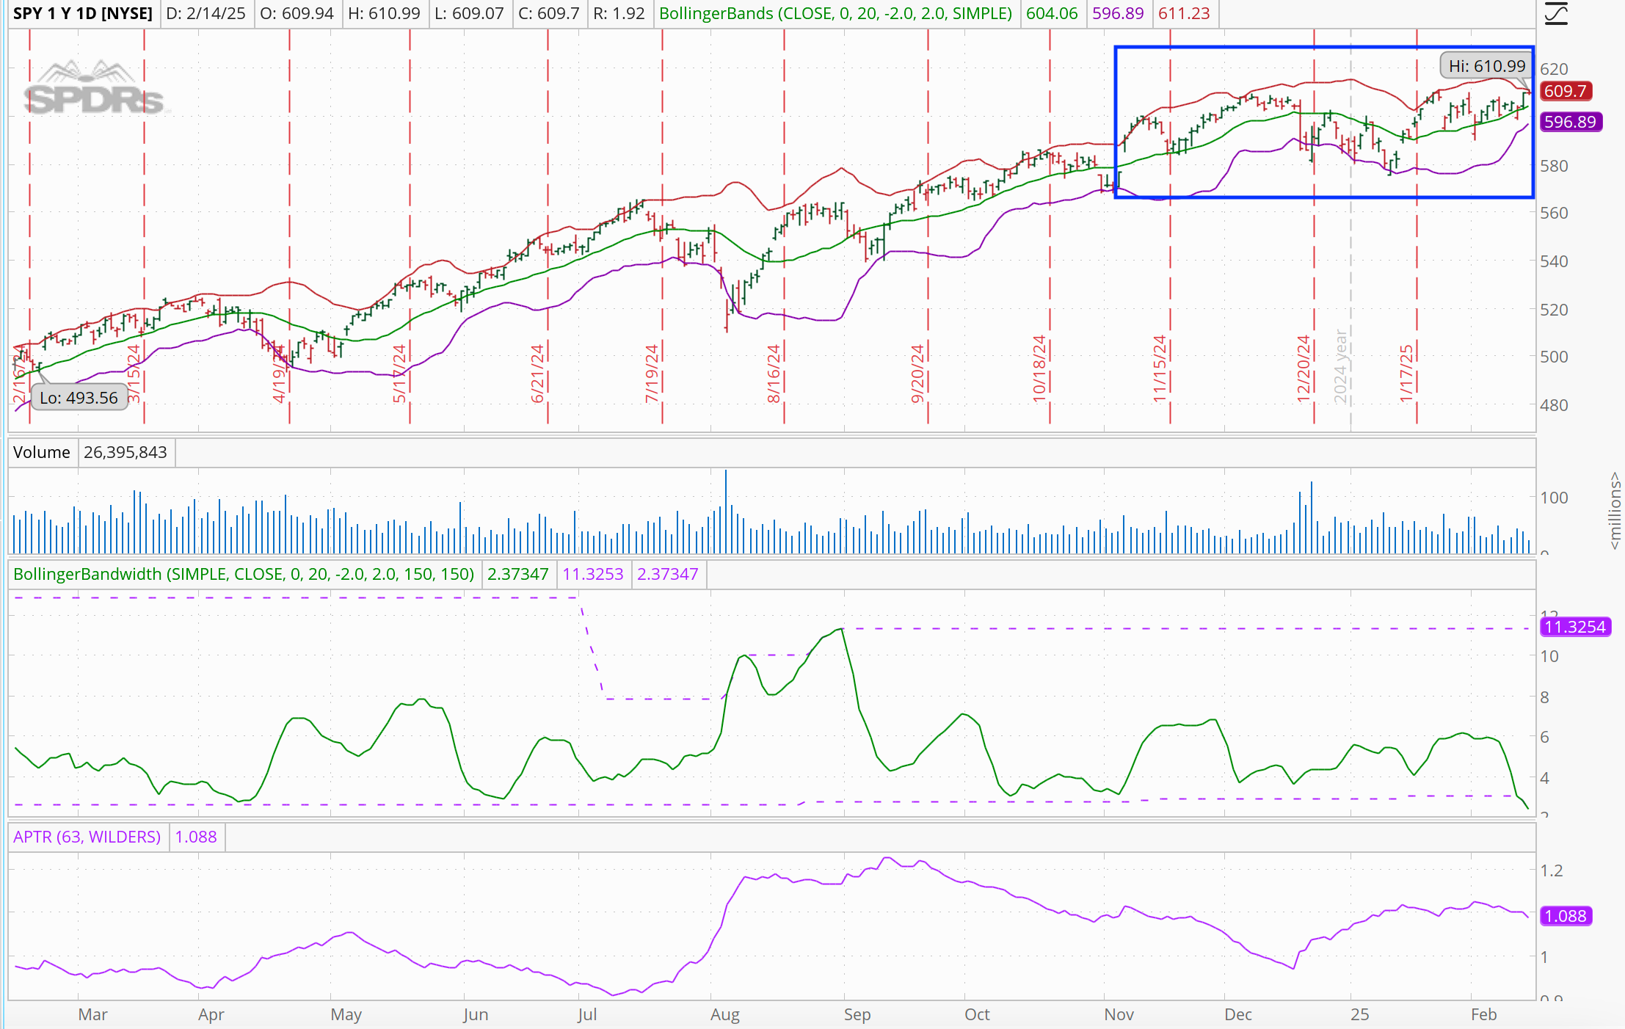Click the Volume subgraph label
The height and width of the screenshot is (1029, 1625).
41,452
